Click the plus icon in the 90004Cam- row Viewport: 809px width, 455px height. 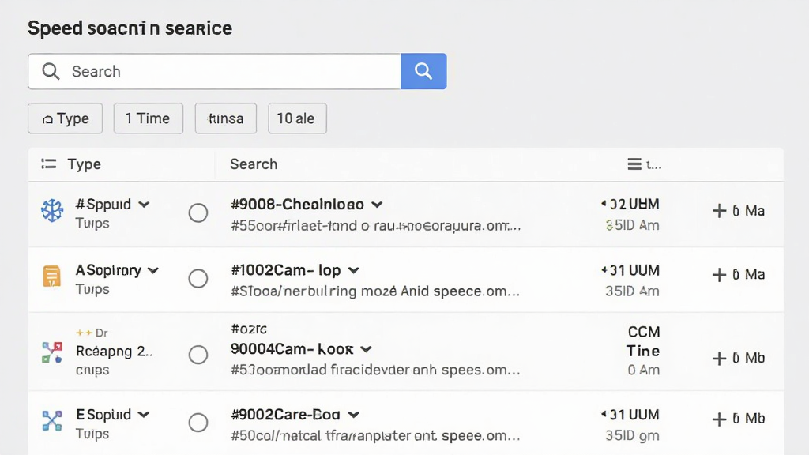[x=719, y=358]
